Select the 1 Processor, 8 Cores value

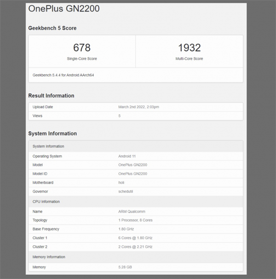point(136,220)
